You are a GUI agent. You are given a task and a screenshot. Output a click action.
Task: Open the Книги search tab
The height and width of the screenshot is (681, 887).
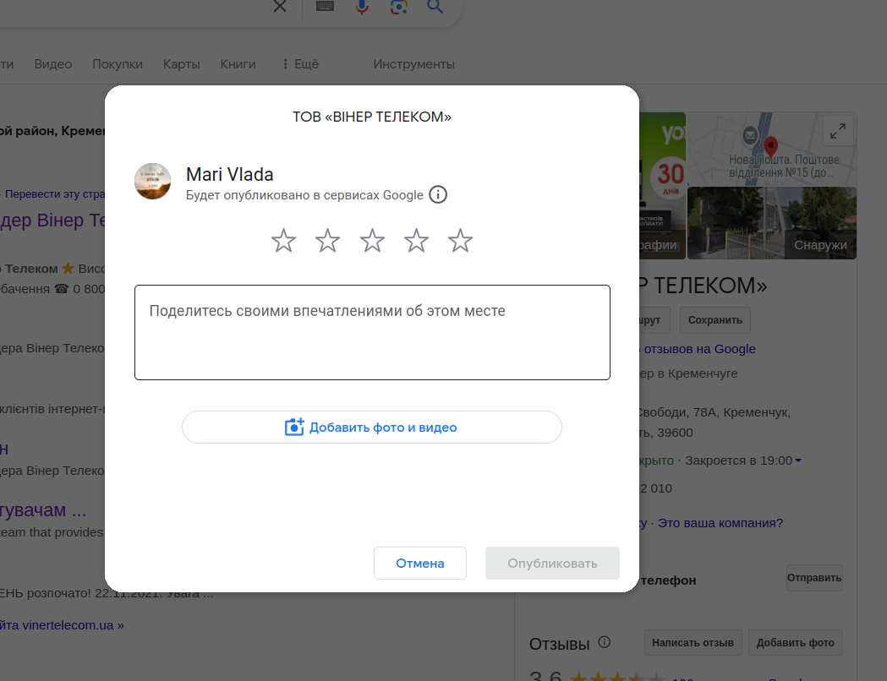tap(238, 64)
